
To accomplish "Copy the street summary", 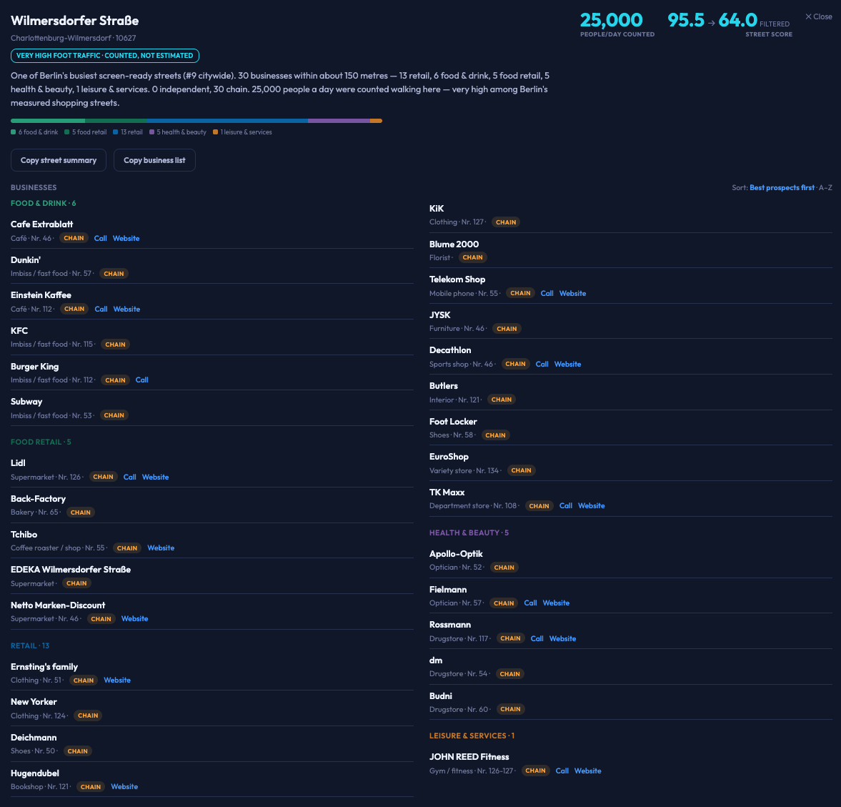I will point(59,160).
